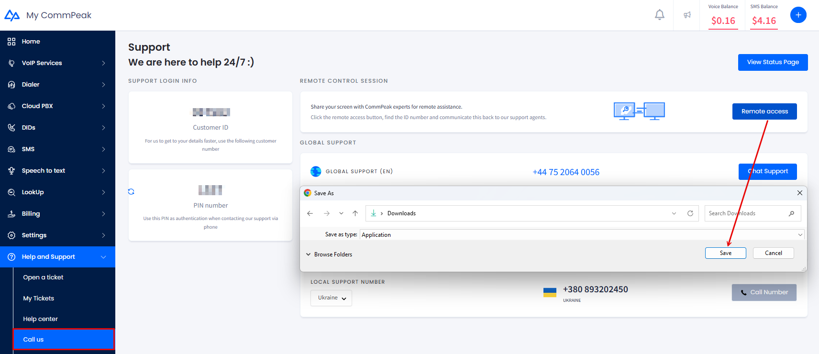
Task: Expand the Dialer menu chevron
Action: (x=103, y=85)
